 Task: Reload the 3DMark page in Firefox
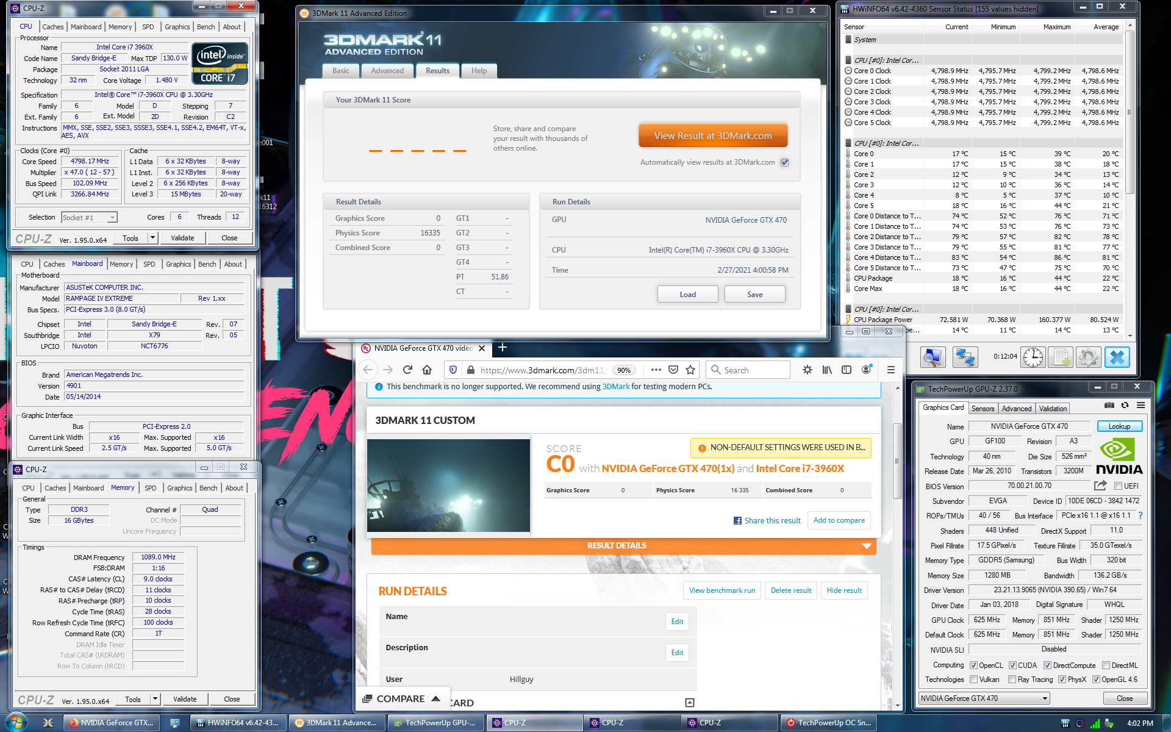point(407,370)
